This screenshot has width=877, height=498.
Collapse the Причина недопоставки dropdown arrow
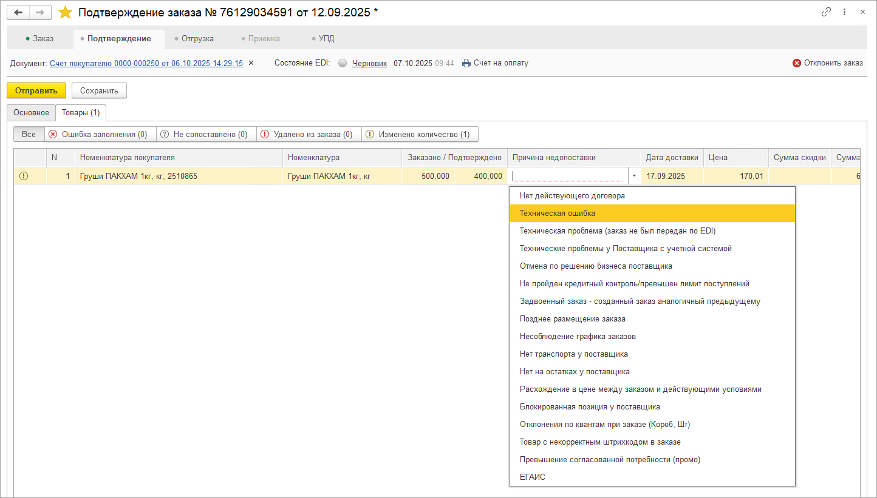634,177
